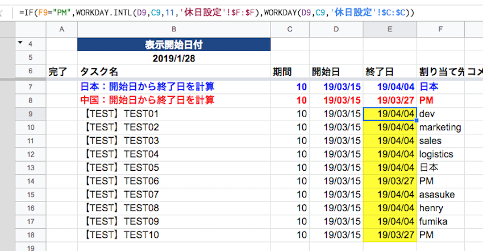Click the blue 日本：開始日から終了日を計算 cell
This screenshot has height=251, width=483.
point(174,87)
